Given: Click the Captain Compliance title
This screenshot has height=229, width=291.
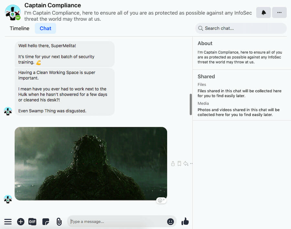Looking at the screenshot, I should pos(52,5).
